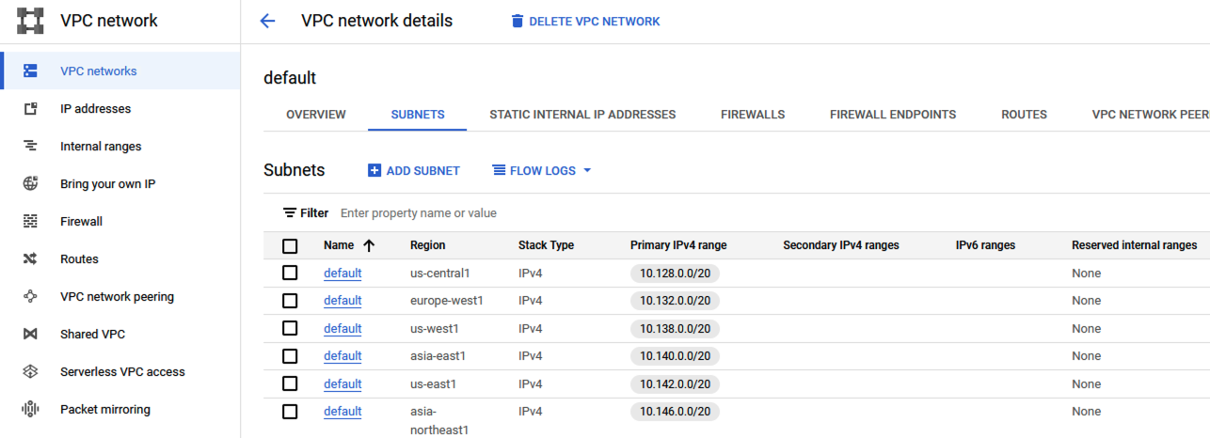This screenshot has height=438, width=1210.
Task: Open Shared VPC in the sidebar
Action: click(x=92, y=335)
